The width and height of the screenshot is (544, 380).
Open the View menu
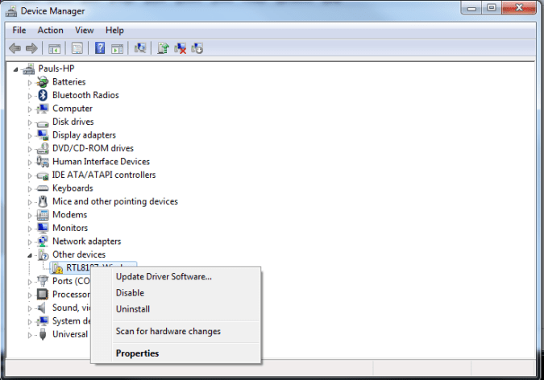(85, 30)
